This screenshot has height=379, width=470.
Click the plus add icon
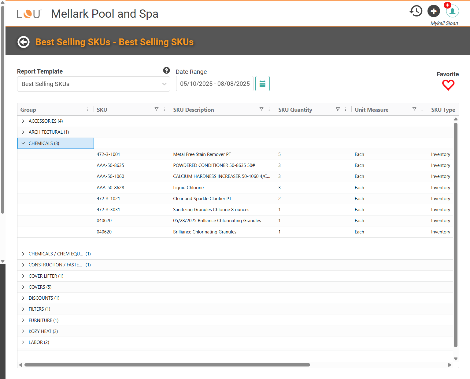point(433,11)
